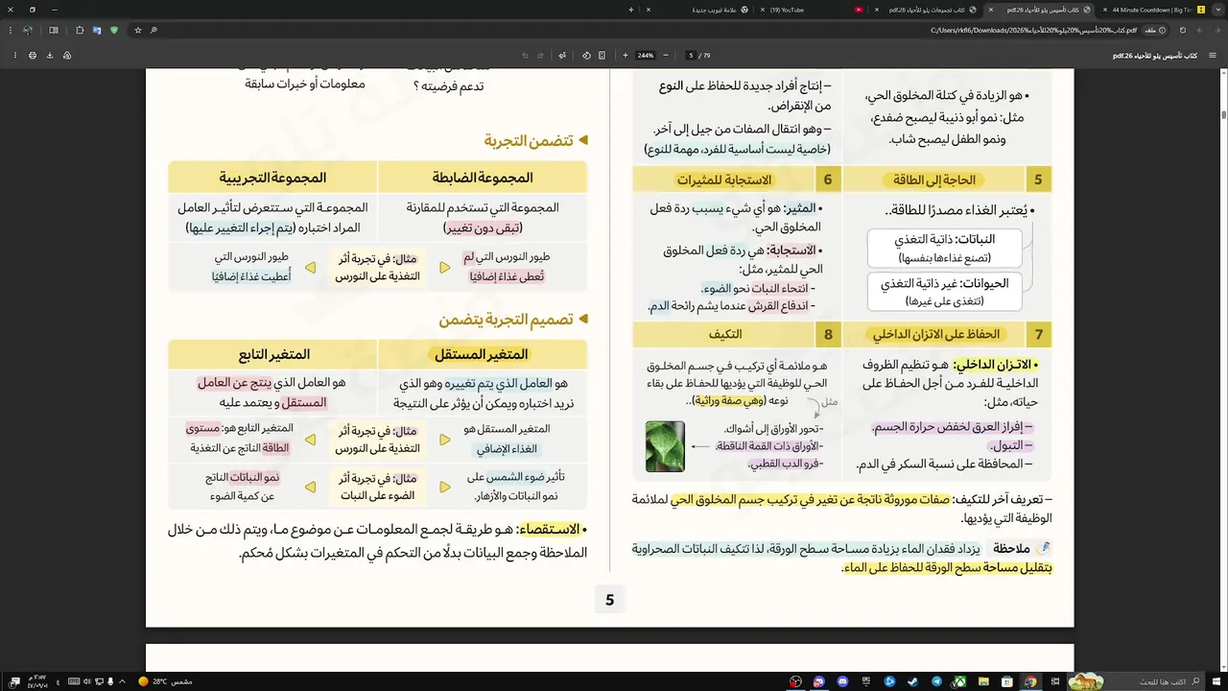Open the taskbar clock and date
Viewport: 1228px width, 691px height.
click(37, 681)
